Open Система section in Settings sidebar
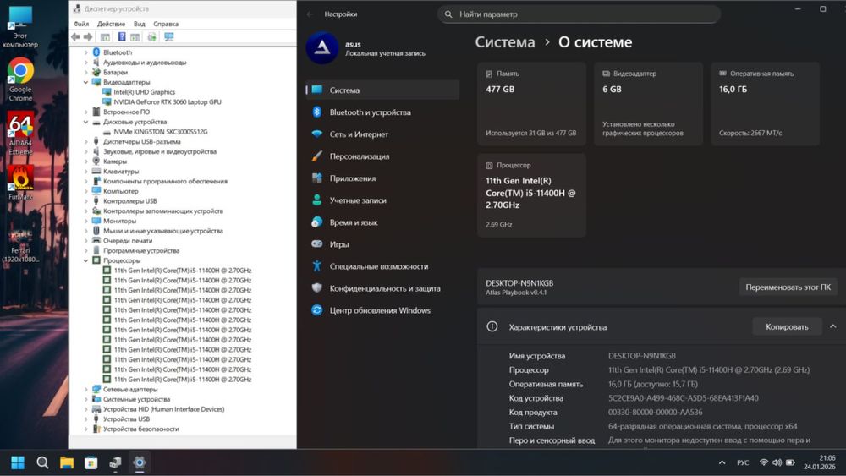This screenshot has width=846, height=476. [x=382, y=90]
